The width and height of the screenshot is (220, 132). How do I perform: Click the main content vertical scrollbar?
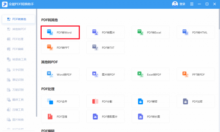point(219,19)
